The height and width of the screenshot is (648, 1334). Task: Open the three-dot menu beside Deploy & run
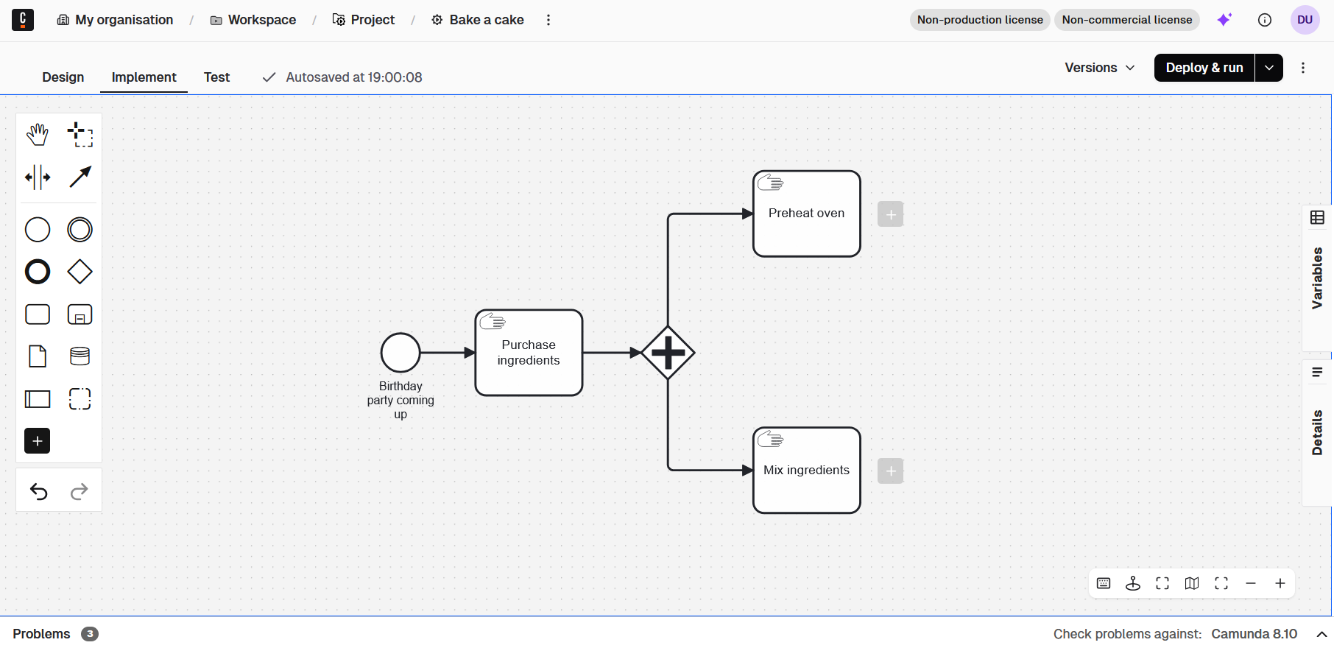click(x=1303, y=68)
